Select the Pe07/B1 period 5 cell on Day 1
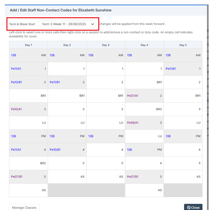This screenshot has height=210, width=210. (28, 177)
